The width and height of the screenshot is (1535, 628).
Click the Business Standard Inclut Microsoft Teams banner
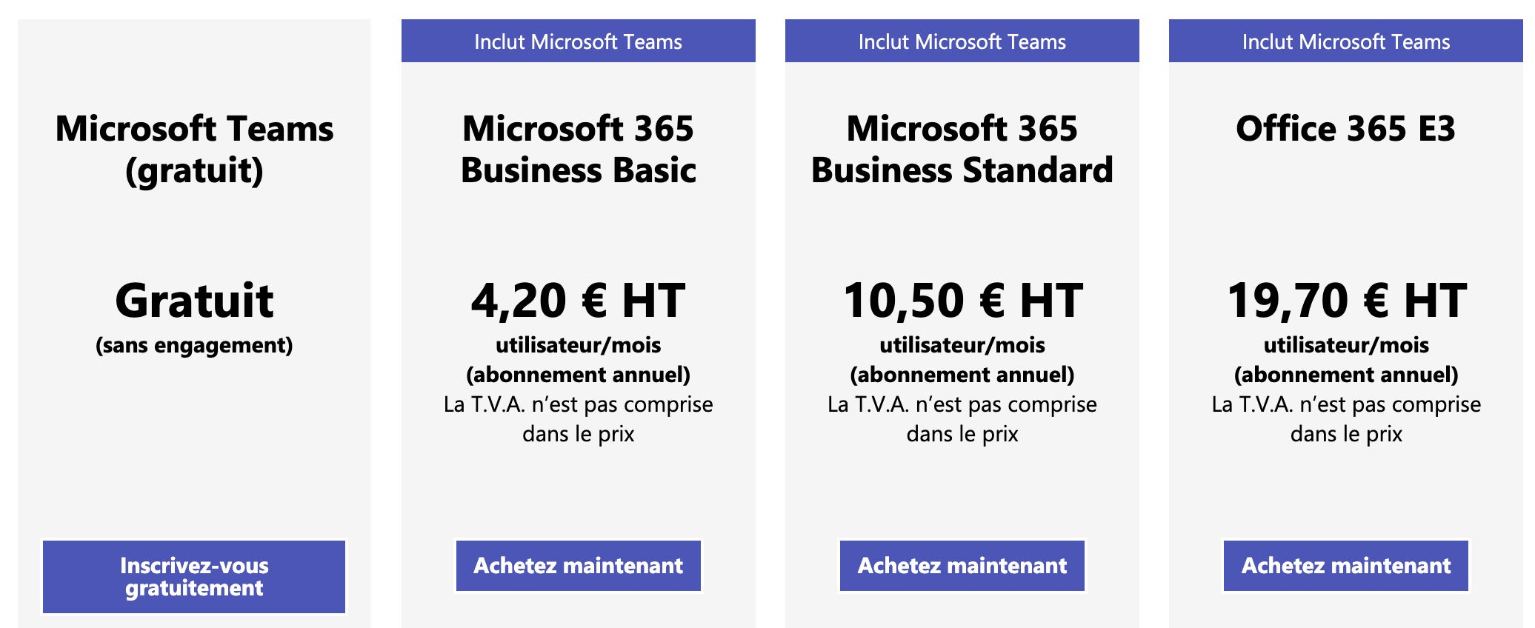[x=962, y=41]
